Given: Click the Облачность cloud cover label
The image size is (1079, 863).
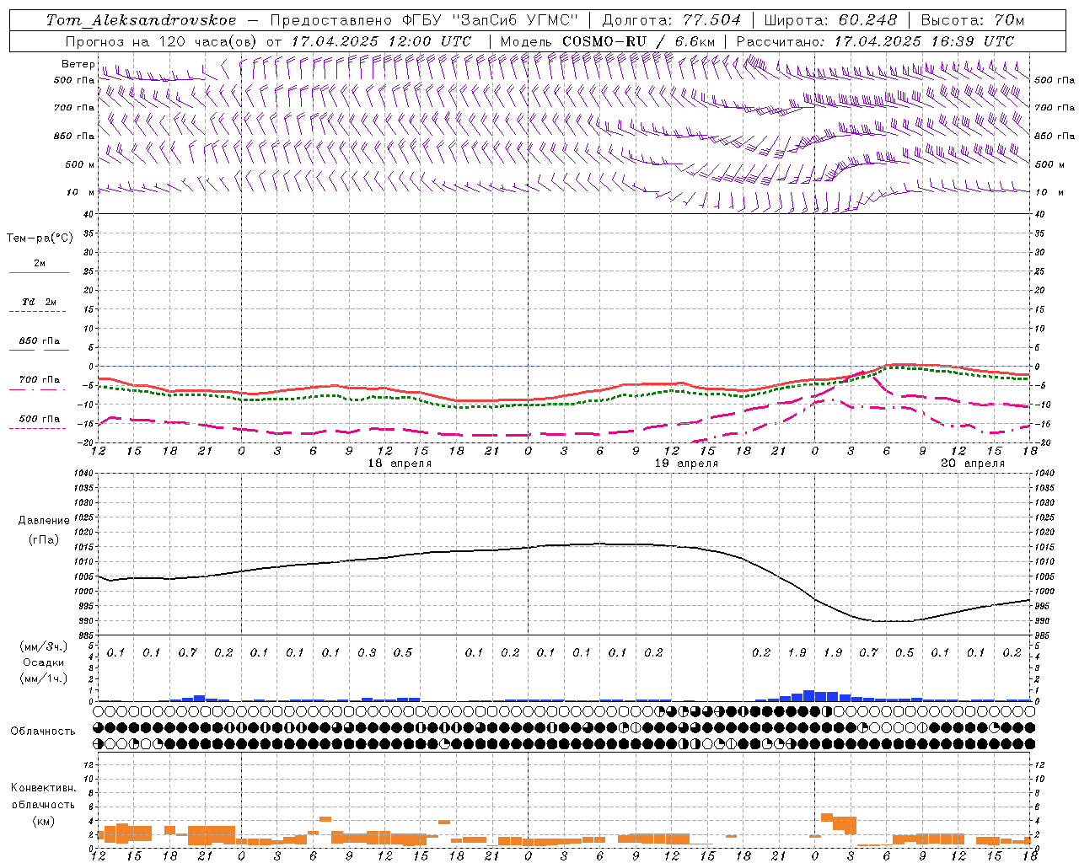Looking at the screenshot, I should (43, 732).
